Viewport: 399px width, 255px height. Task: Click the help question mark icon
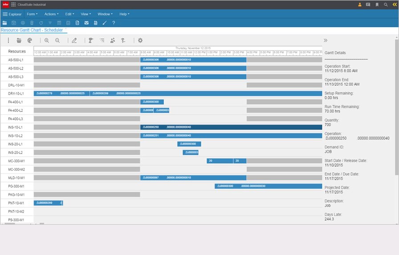tap(114, 23)
